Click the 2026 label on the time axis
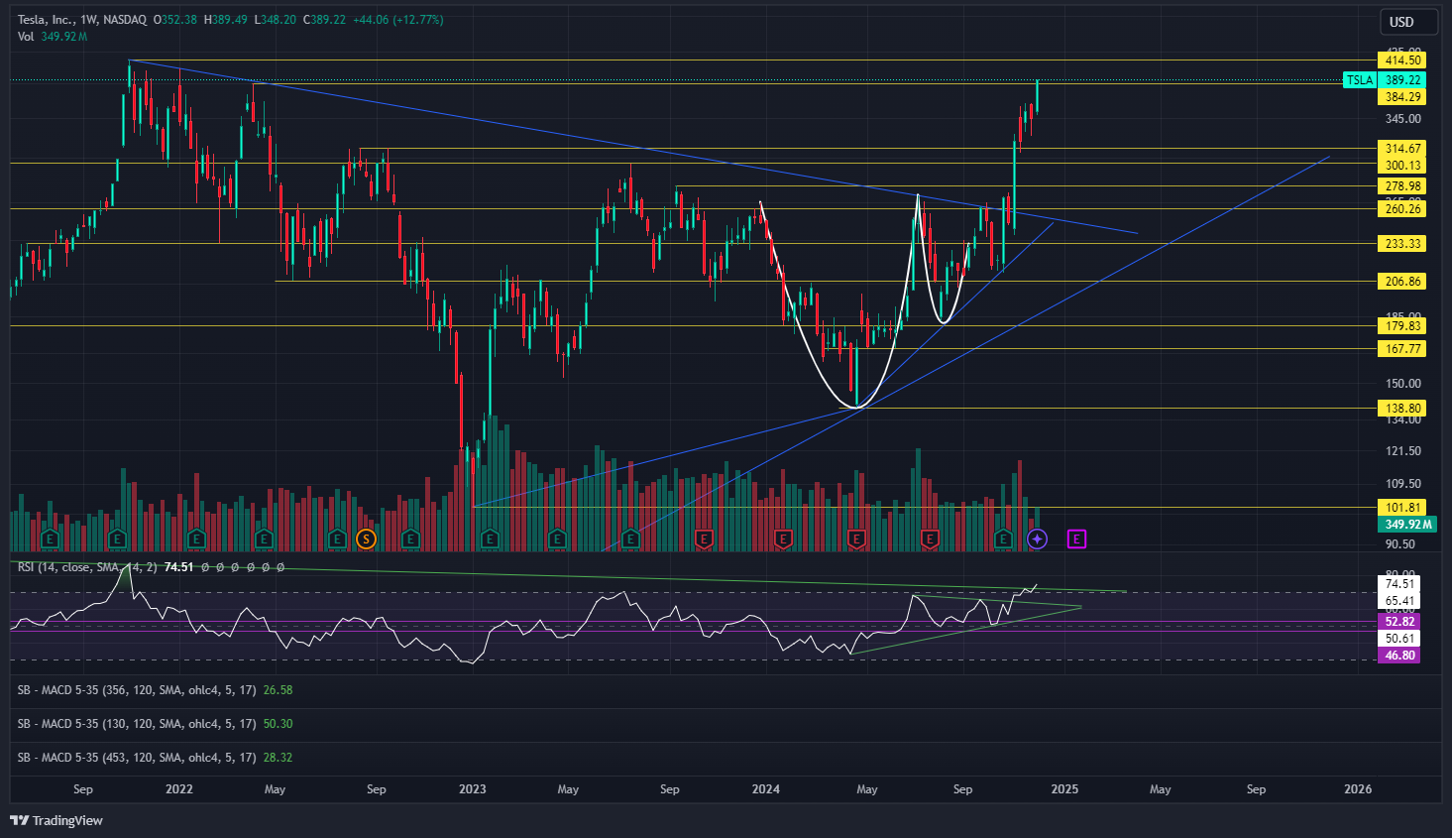Image resolution: width=1452 pixels, height=838 pixels. click(1358, 789)
